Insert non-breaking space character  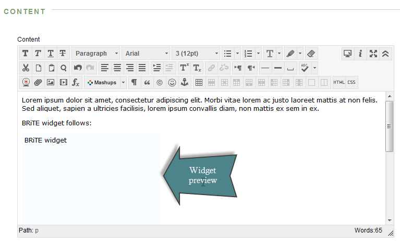pos(290,68)
